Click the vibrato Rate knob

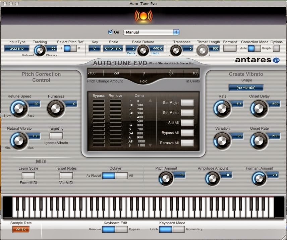tap(222, 109)
